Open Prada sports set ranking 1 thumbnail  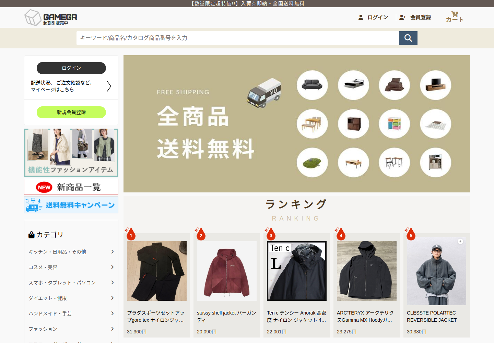[157, 271]
